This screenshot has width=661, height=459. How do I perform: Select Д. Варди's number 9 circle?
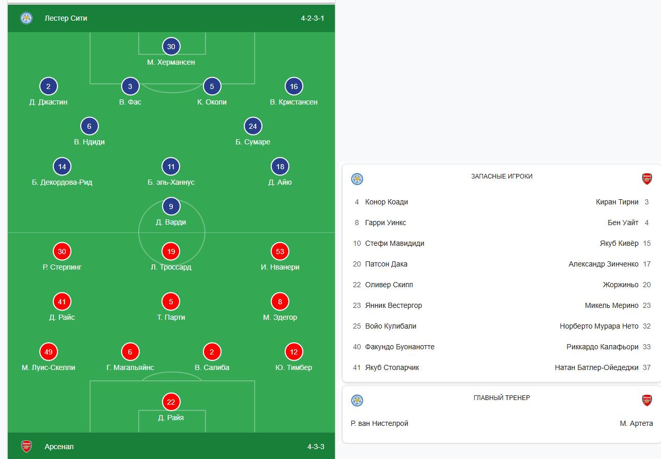(x=171, y=207)
